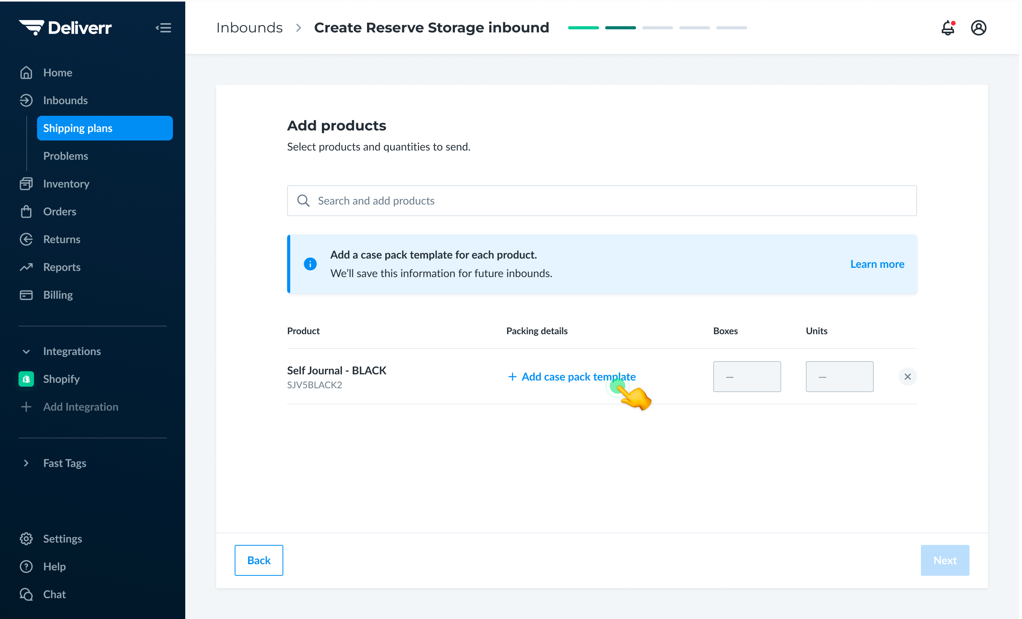This screenshot has height=619, width=1022.
Task: Open the account profile menu
Action: click(978, 27)
